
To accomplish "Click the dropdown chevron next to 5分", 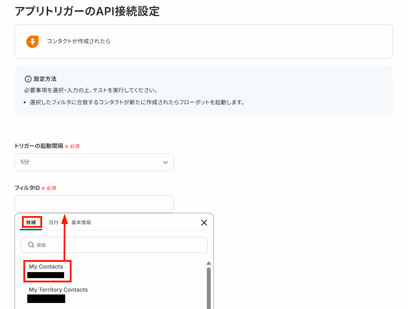I will click(165, 162).
